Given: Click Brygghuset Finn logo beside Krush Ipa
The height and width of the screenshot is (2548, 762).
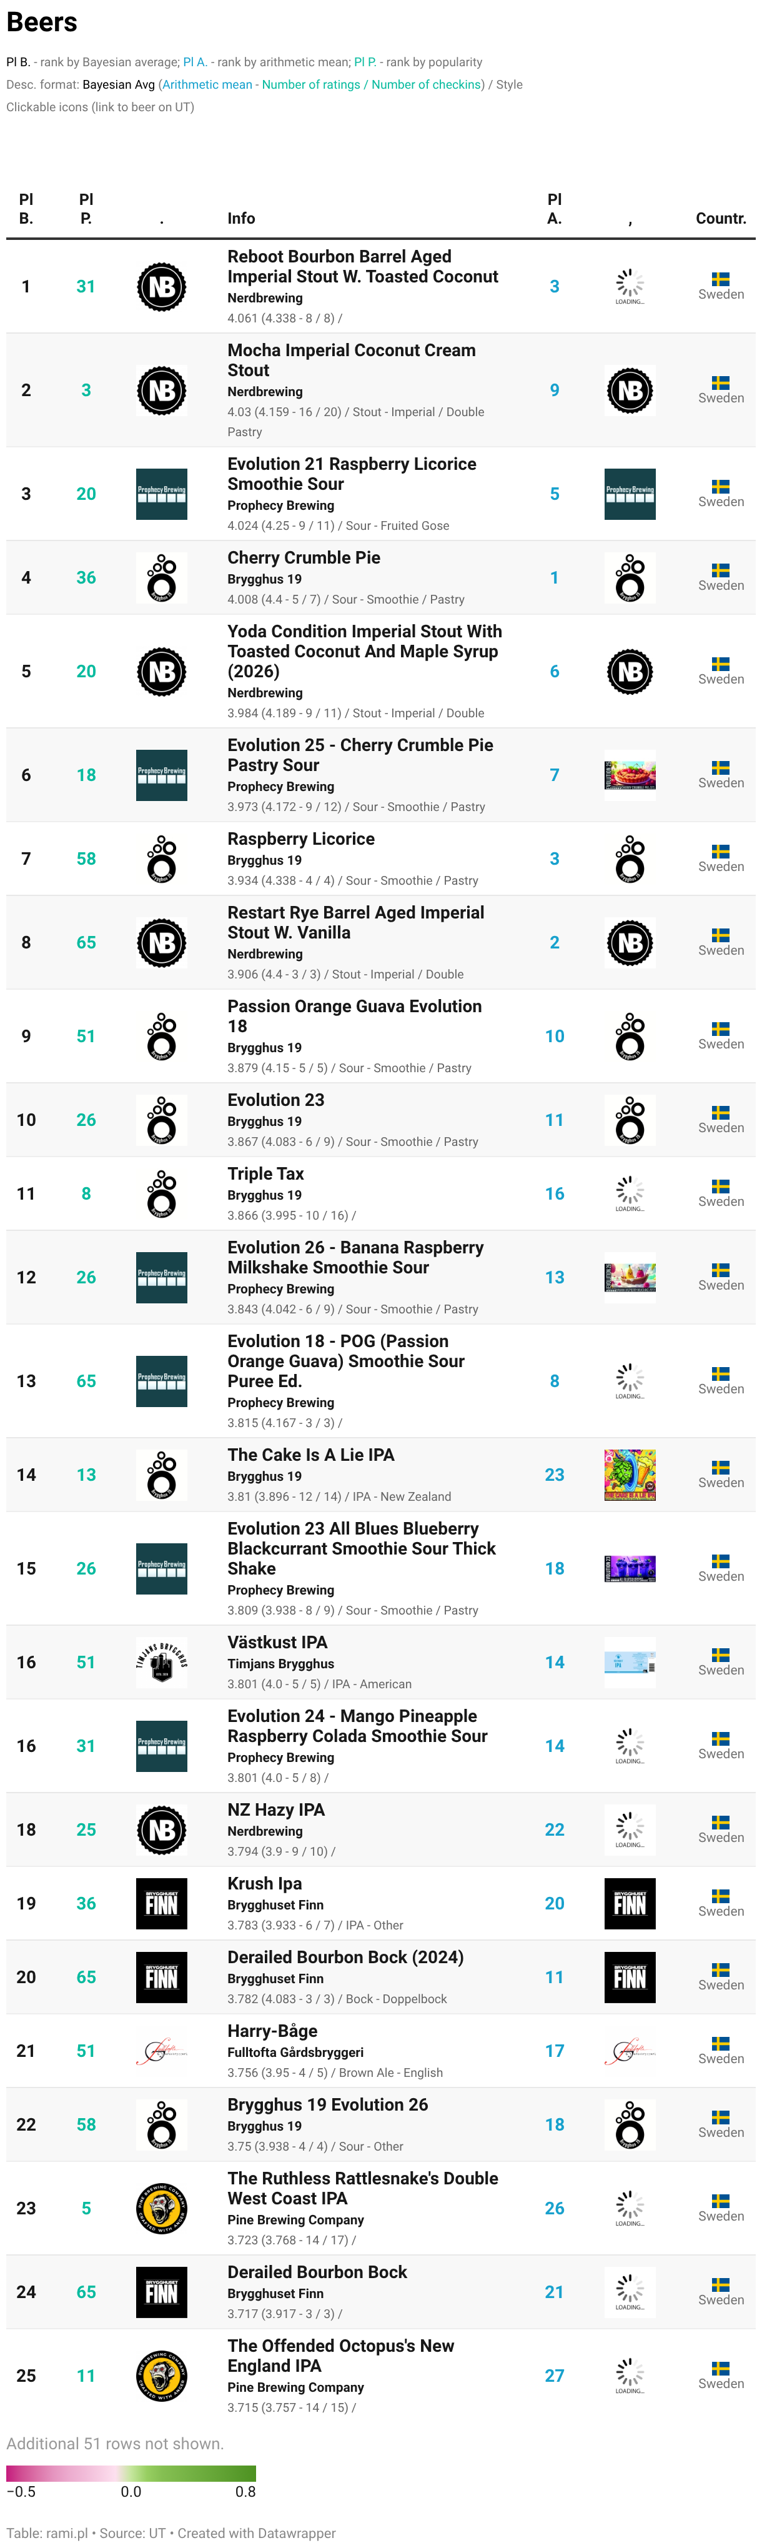Looking at the screenshot, I should pos(161,1903).
